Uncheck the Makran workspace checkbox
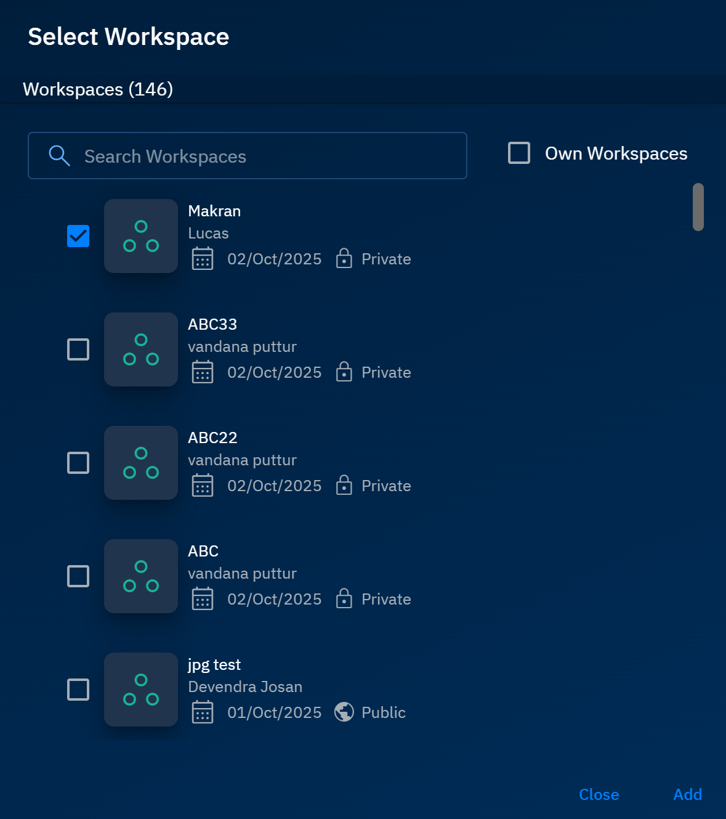Viewport: 726px width, 819px height. coord(78,236)
